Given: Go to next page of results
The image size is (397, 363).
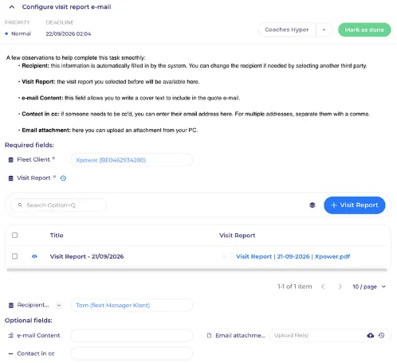Looking at the screenshot, I should click(x=340, y=287).
